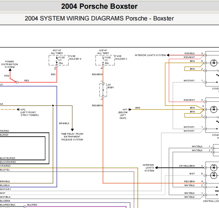Click the "FUSE C3 15A" fuse text
The image size is (219, 208).
tap(107, 60)
